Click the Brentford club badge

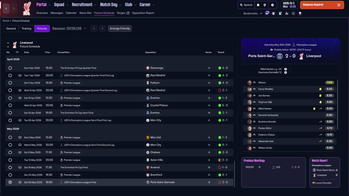[148, 175]
